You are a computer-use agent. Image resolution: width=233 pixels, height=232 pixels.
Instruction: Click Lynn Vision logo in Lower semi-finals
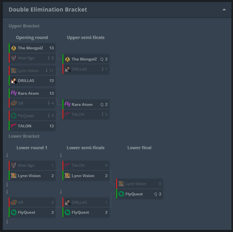tap(67, 175)
